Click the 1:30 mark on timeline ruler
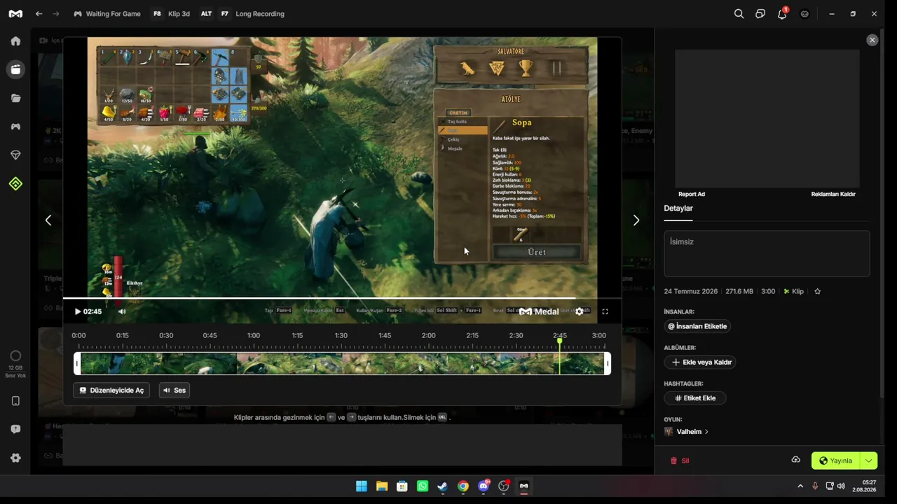 (x=341, y=336)
